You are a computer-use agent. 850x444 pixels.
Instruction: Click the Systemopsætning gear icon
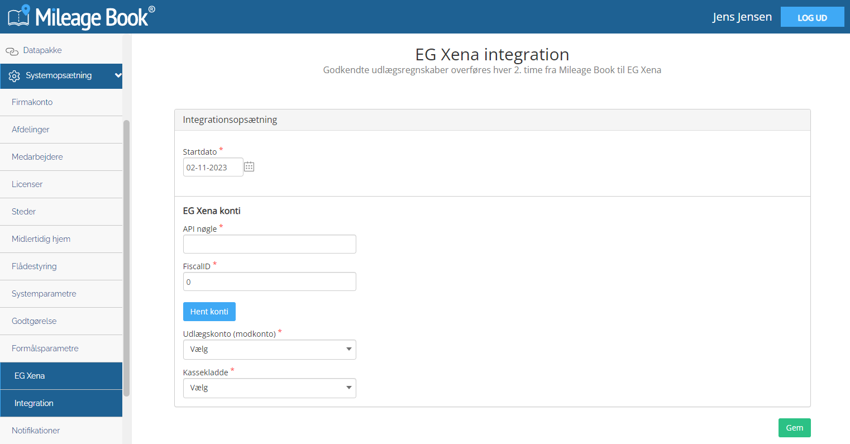click(15, 76)
